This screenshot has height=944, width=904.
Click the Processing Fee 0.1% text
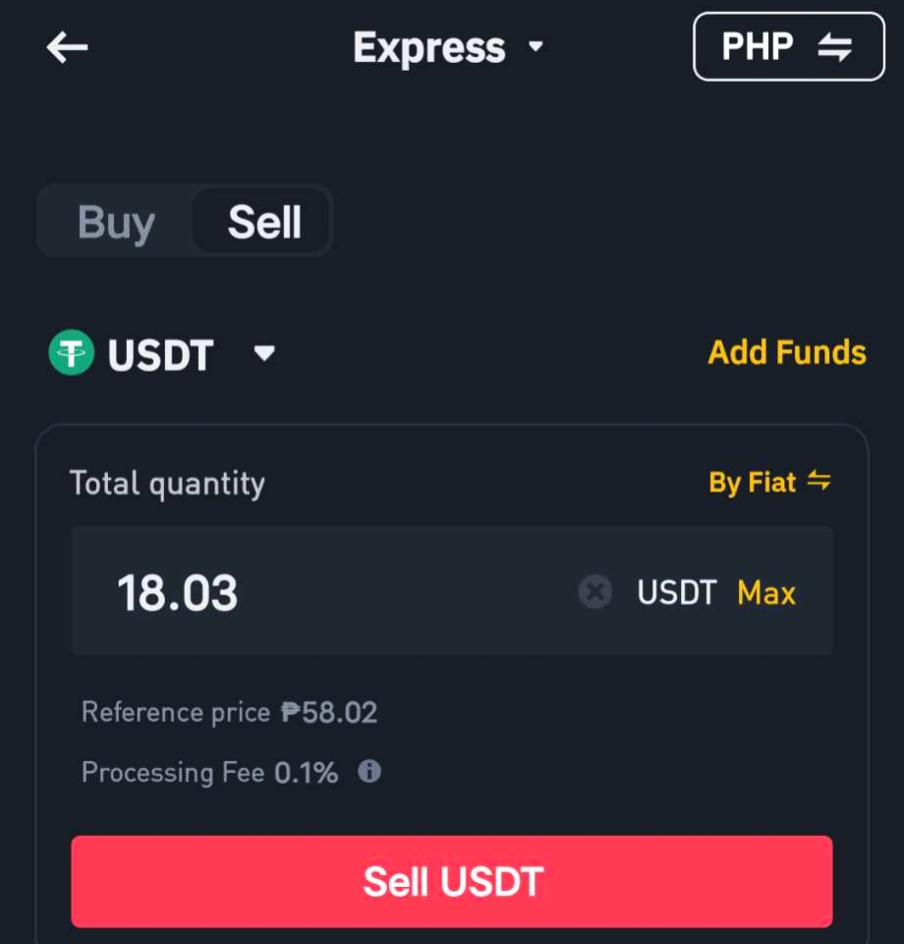209,773
